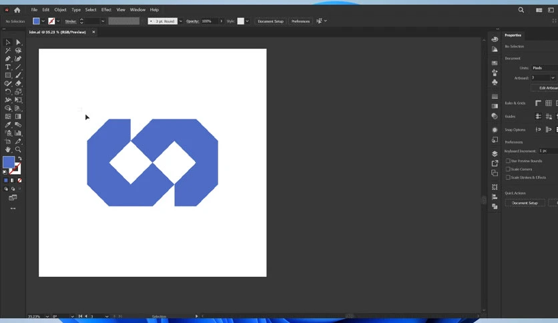Select the Curvature tool
558x323 pixels.
coord(18,59)
